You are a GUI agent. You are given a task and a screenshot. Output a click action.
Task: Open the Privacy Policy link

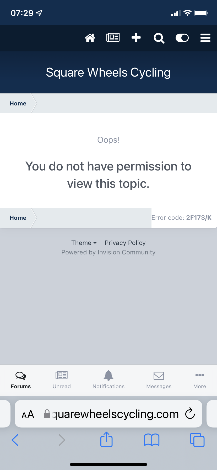[x=125, y=243]
